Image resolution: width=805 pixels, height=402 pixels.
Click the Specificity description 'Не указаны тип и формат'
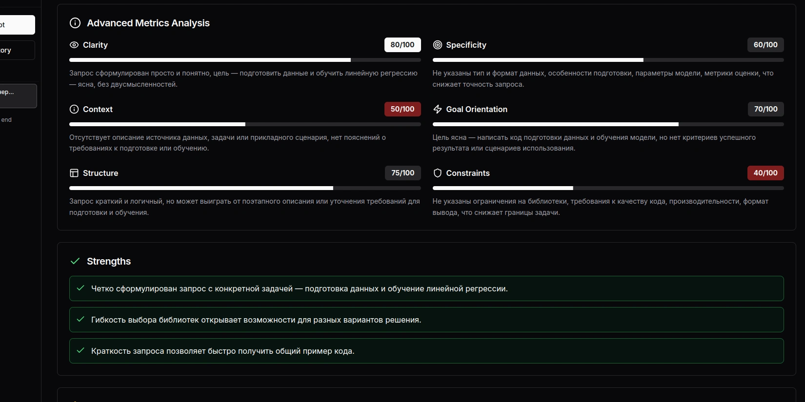(x=603, y=78)
